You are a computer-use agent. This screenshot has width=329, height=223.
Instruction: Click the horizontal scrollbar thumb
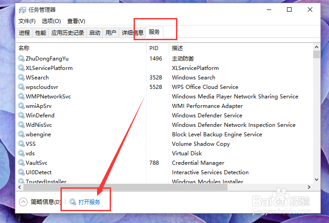coord(125,187)
